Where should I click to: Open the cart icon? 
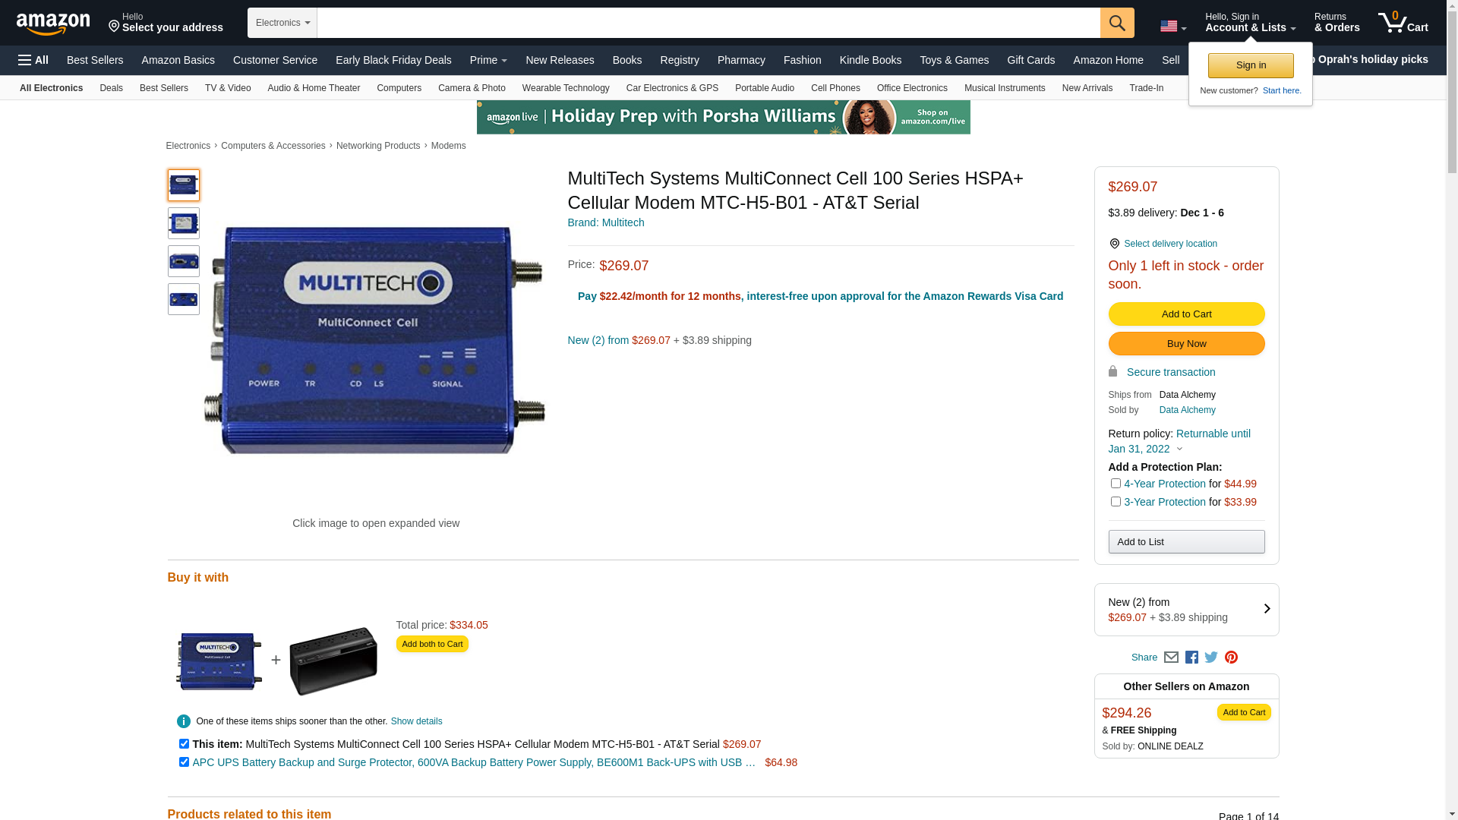click(x=1403, y=23)
